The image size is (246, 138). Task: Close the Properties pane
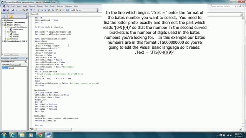26,58
